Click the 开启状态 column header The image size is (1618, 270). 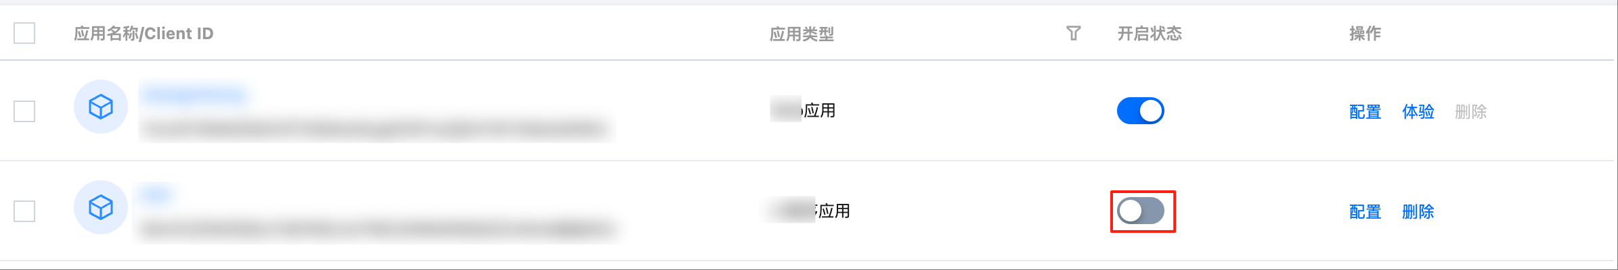(x=1150, y=34)
